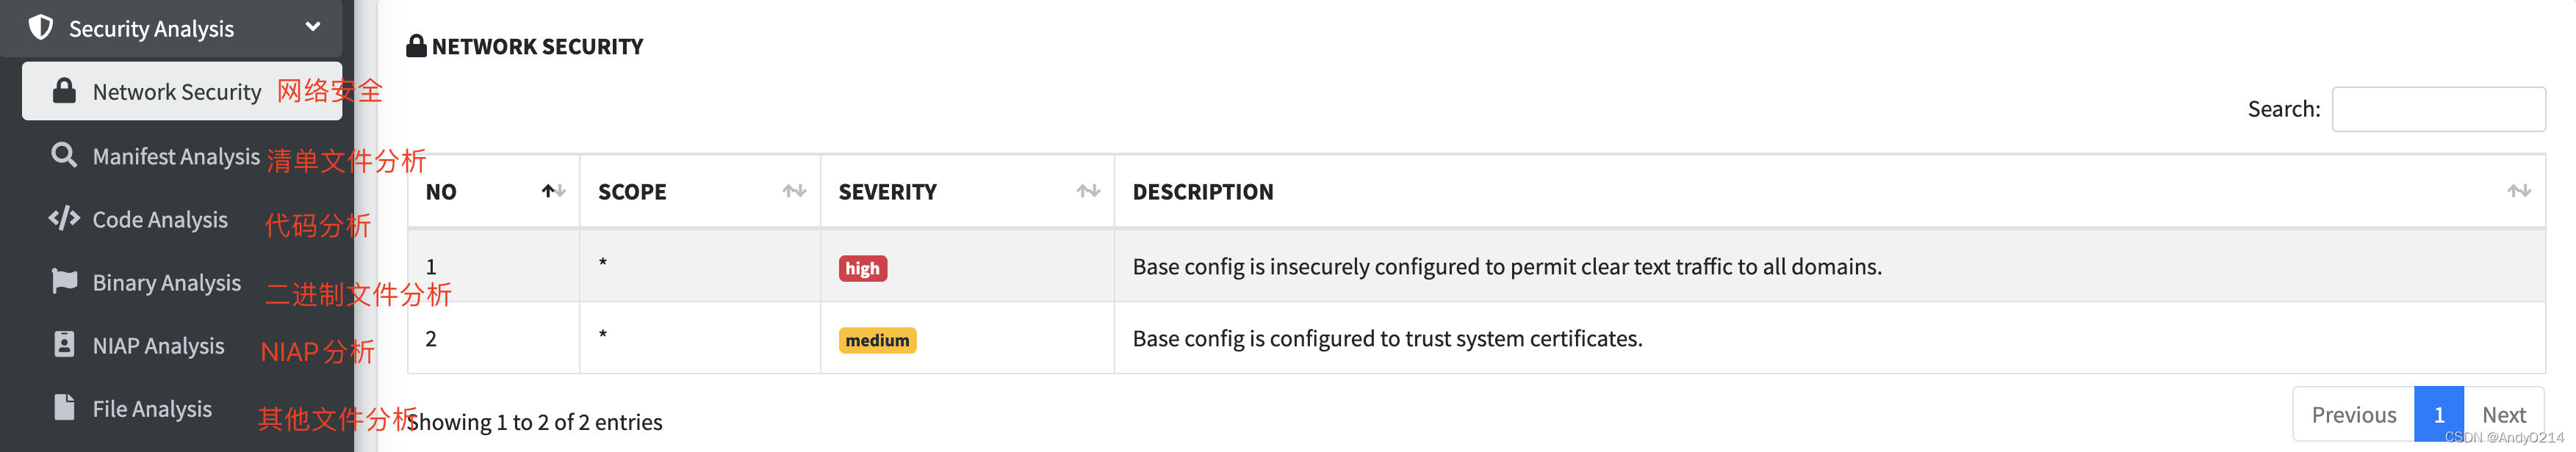The image size is (2576, 452).
Task: Click the lock icon for Network Security
Action: click(x=64, y=91)
